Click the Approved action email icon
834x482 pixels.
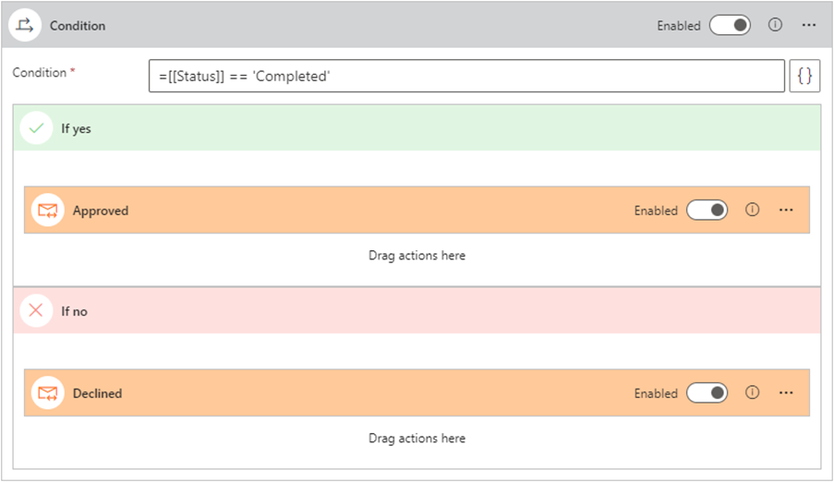pos(48,211)
